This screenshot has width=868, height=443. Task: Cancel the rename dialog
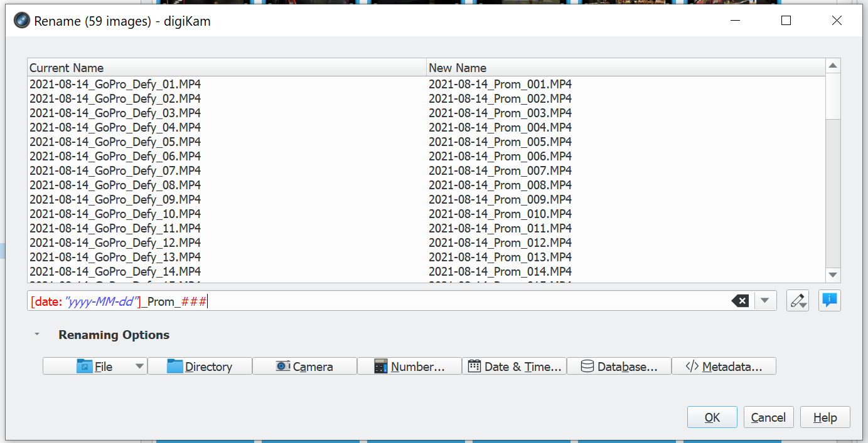[x=768, y=417]
